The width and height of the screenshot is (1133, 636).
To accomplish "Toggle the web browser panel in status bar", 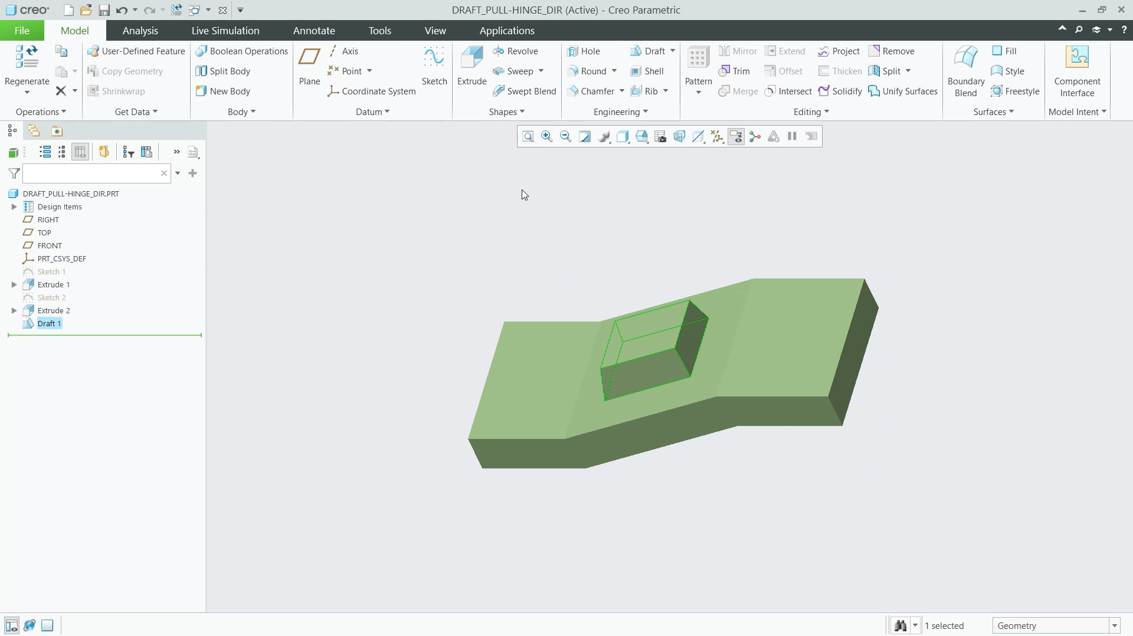I will 30,626.
